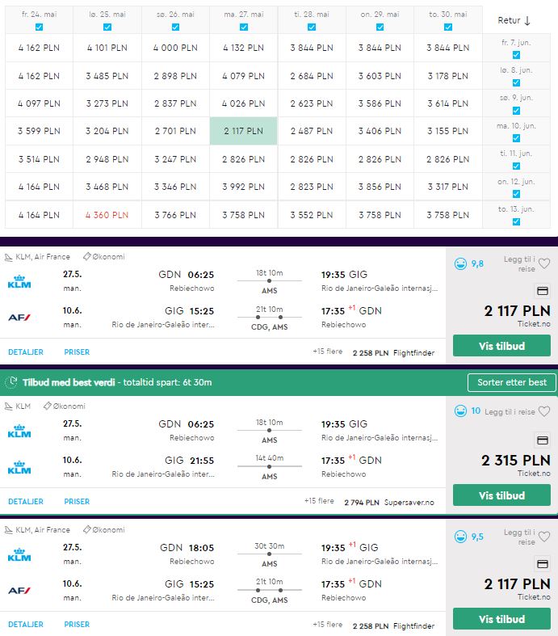Click heart icon on first 2 117 PLN offer
The image size is (558, 636).
pos(544,263)
